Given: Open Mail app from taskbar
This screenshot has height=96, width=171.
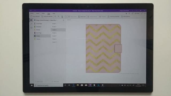Looking at the screenshot, I should pos(86,85).
